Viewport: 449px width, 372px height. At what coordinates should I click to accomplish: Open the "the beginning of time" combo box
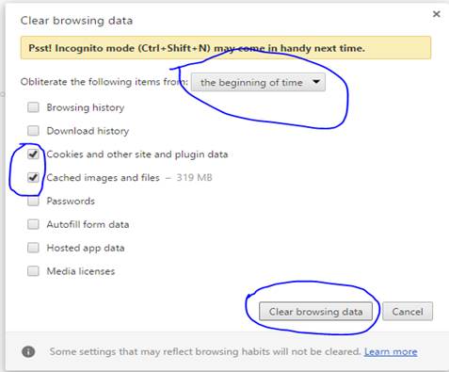coord(258,82)
